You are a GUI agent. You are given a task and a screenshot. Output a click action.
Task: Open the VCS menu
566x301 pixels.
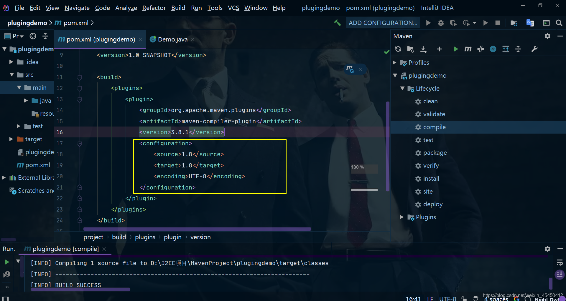233,8
